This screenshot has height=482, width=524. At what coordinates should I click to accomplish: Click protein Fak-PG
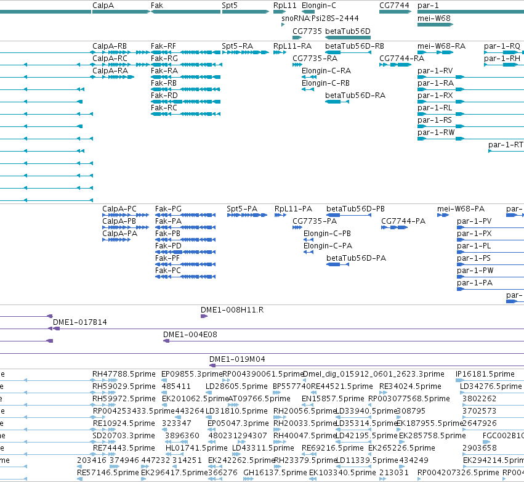tap(185, 215)
